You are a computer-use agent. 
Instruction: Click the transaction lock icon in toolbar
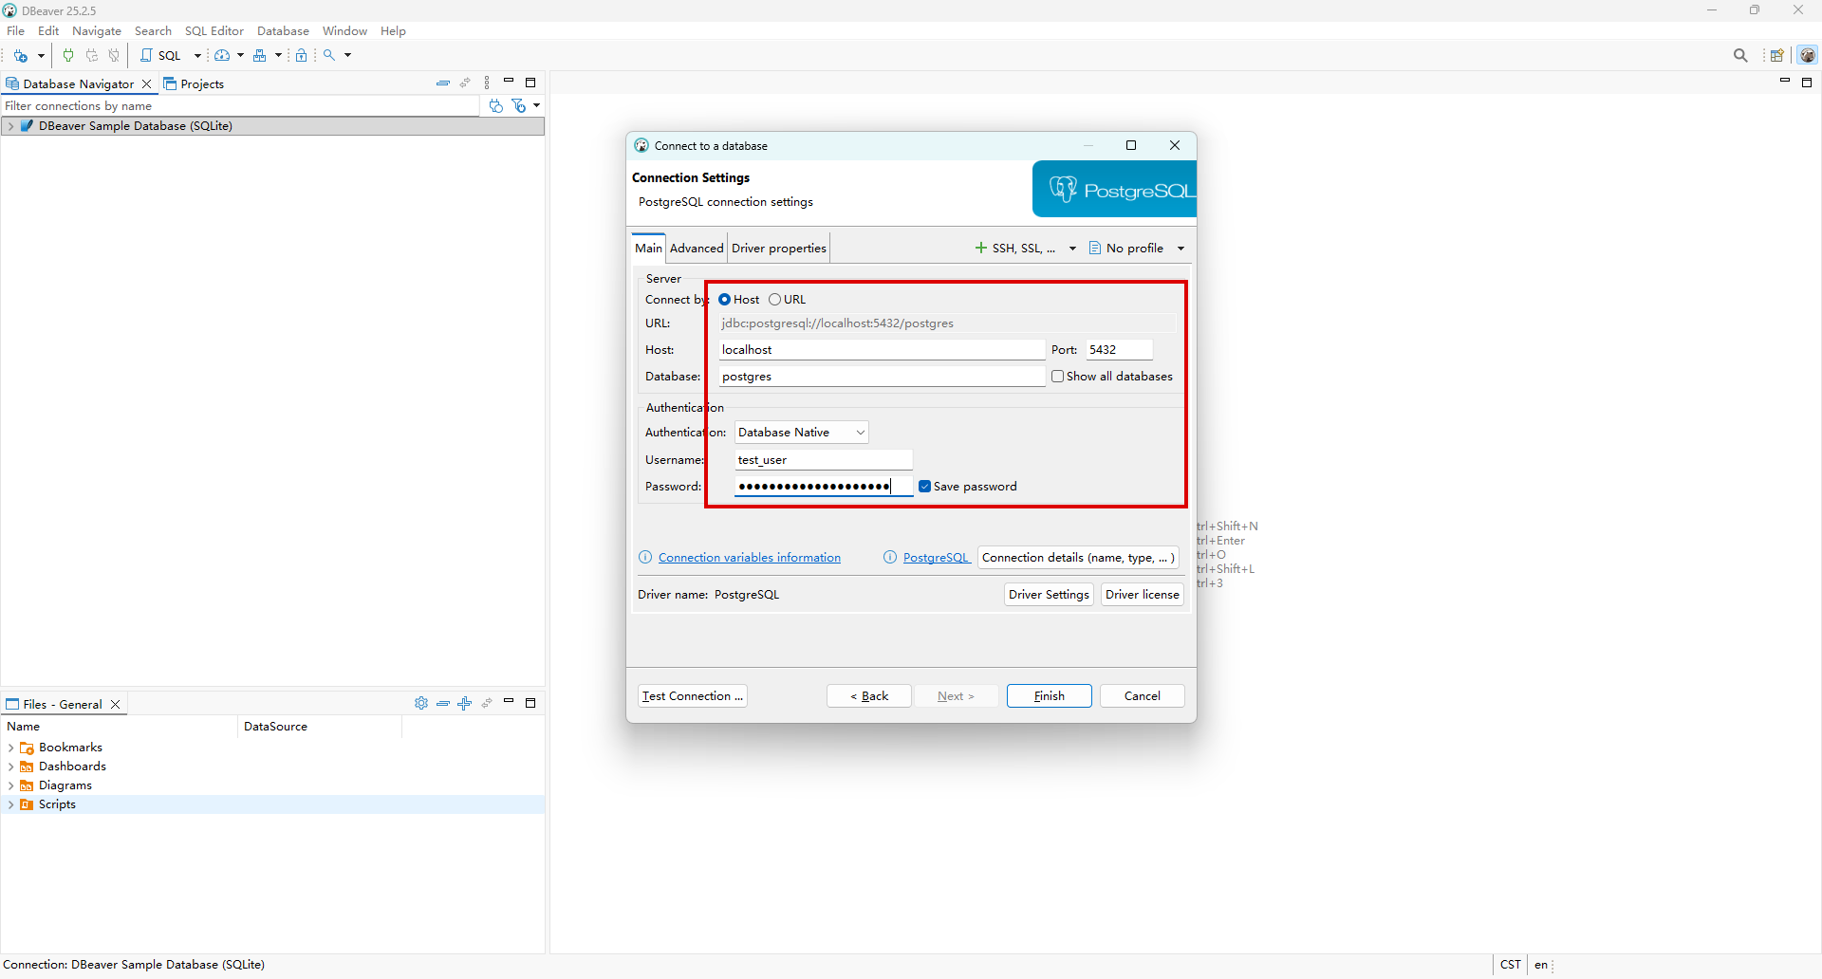coord(301,55)
